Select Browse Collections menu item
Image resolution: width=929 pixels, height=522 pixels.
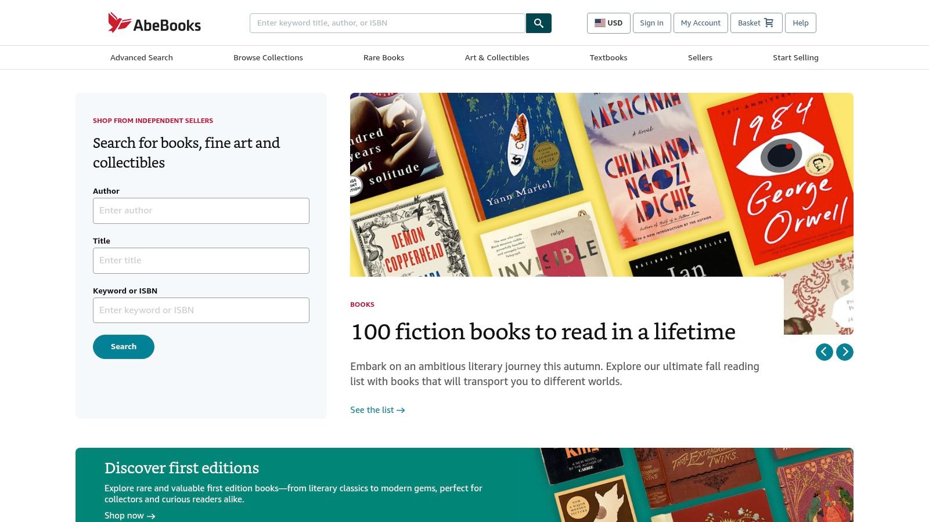click(x=268, y=57)
